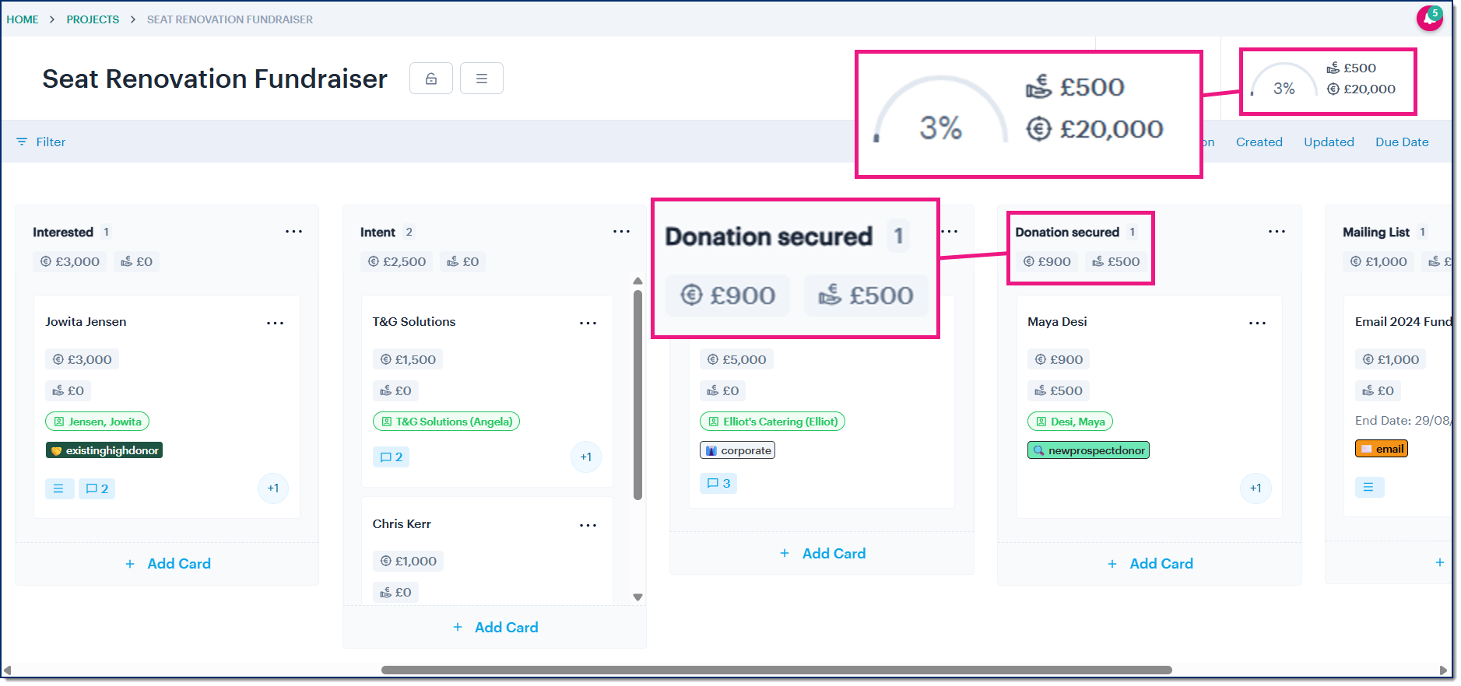This screenshot has width=1461, height=686.
Task: Go to PROJECTS breadcrumb
Action: tap(93, 19)
